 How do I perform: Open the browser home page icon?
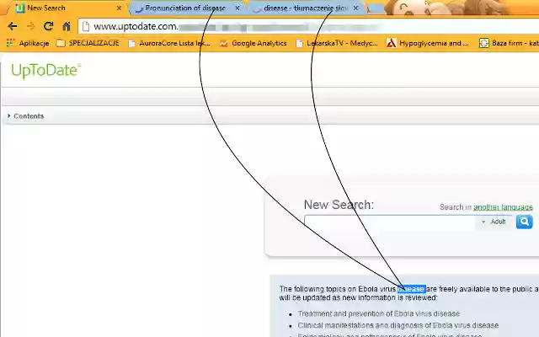(67, 26)
